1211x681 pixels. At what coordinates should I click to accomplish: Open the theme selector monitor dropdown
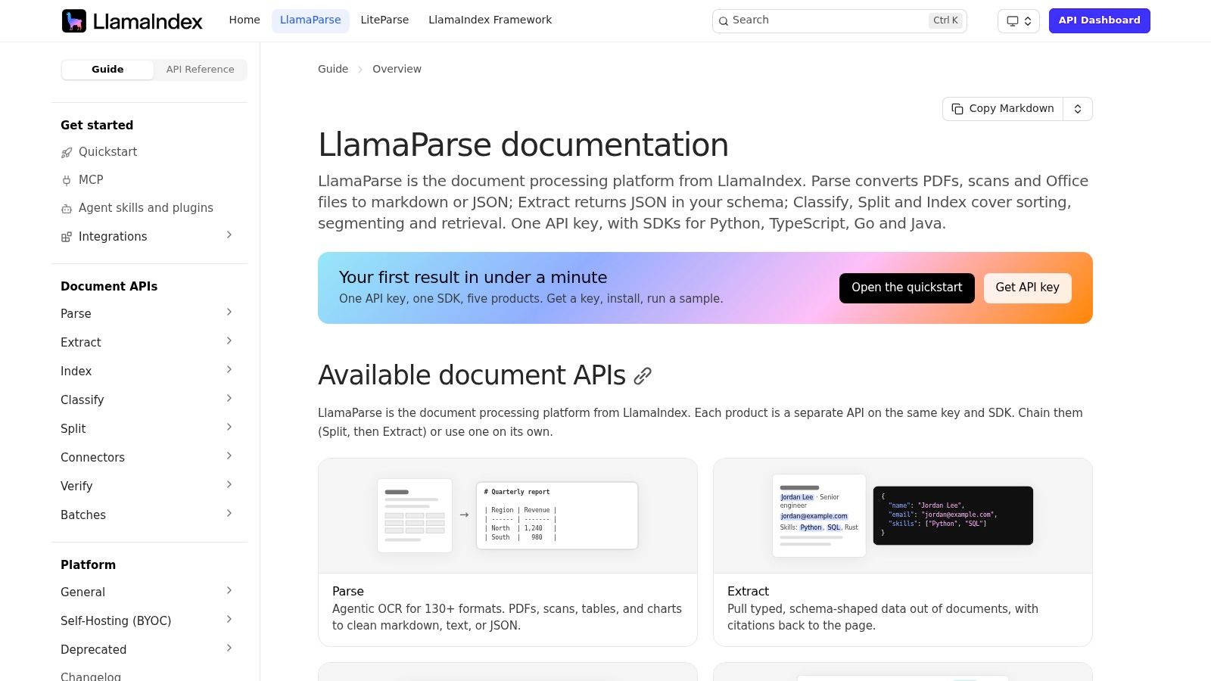[x=1019, y=21]
